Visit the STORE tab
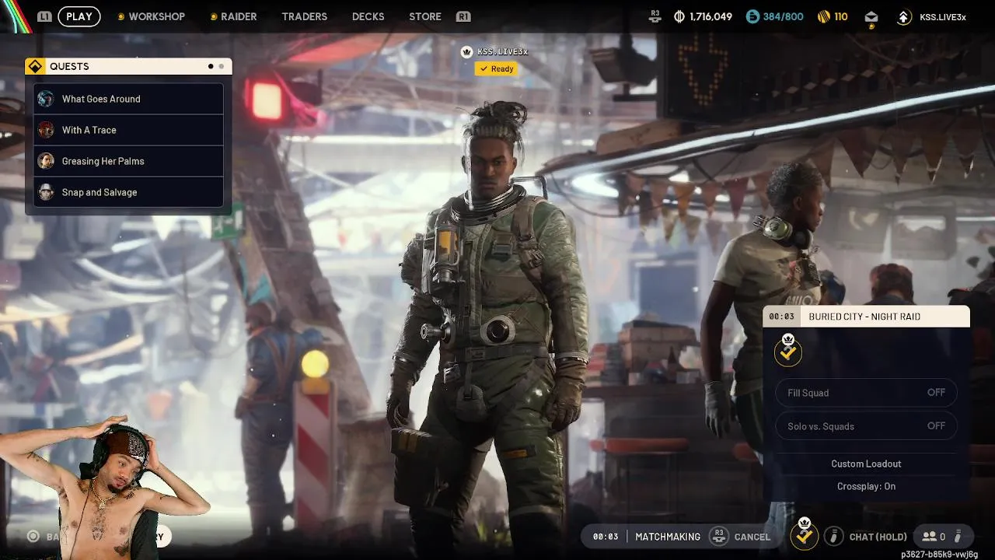Image resolution: width=995 pixels, height=560 pixels. (x=424, y=16)
